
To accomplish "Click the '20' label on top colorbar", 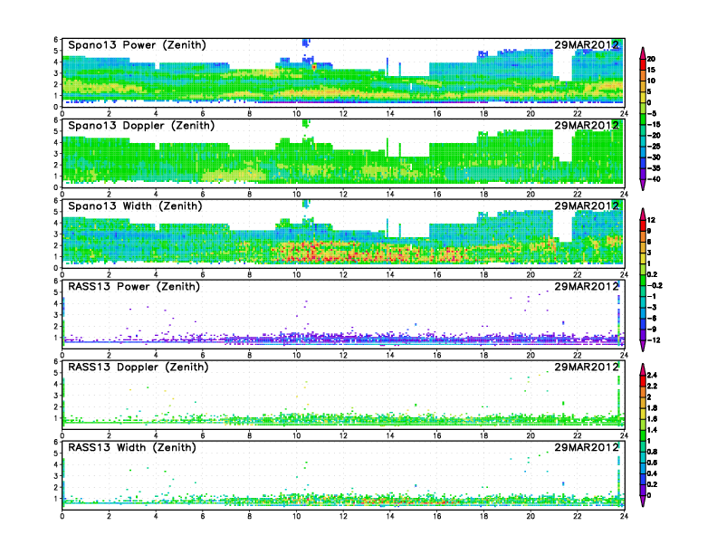I will pos(651,59).
